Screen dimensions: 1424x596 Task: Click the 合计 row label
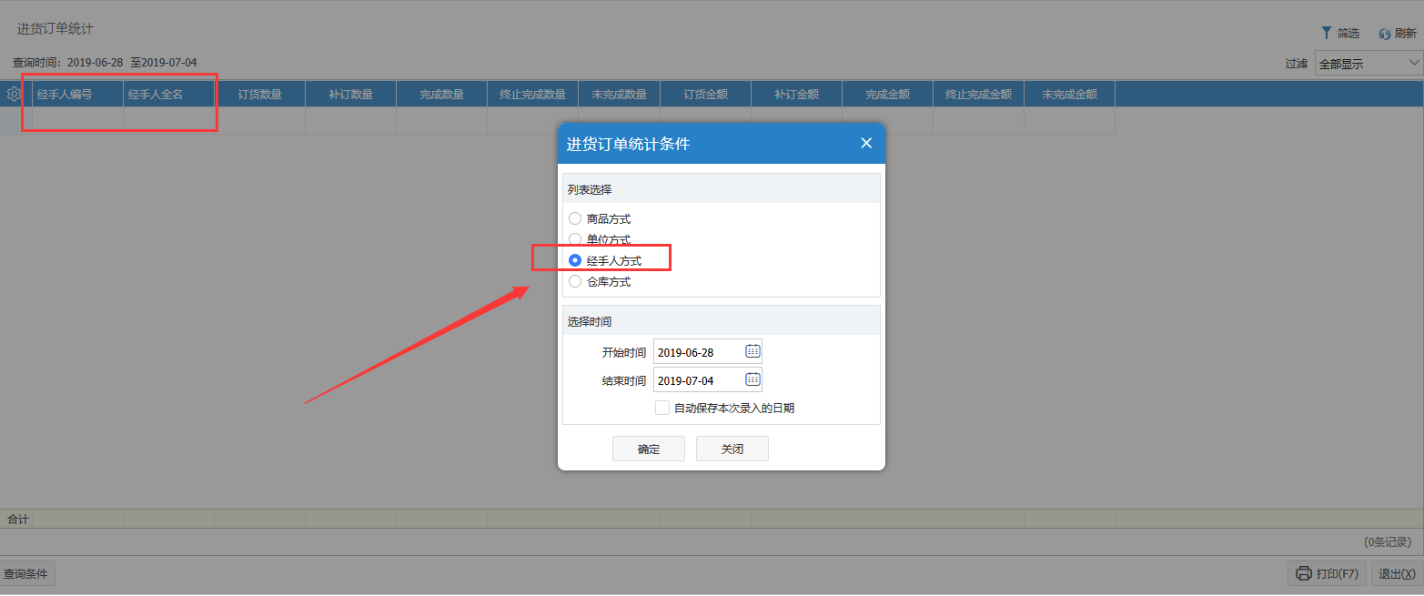[17, 519]
